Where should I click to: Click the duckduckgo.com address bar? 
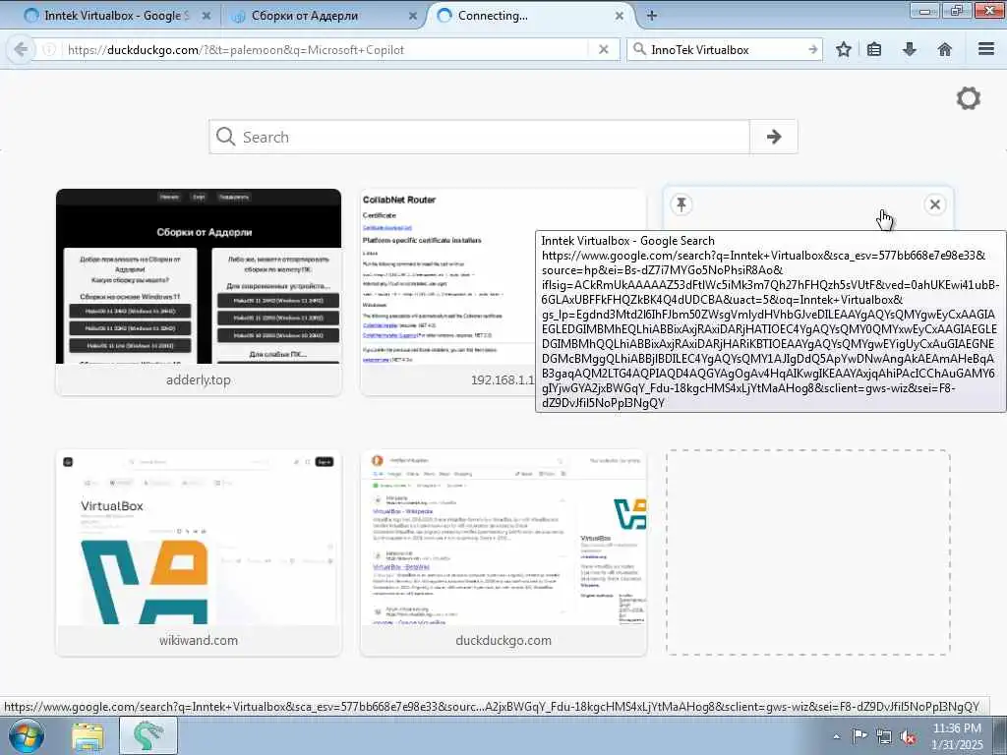326,49
